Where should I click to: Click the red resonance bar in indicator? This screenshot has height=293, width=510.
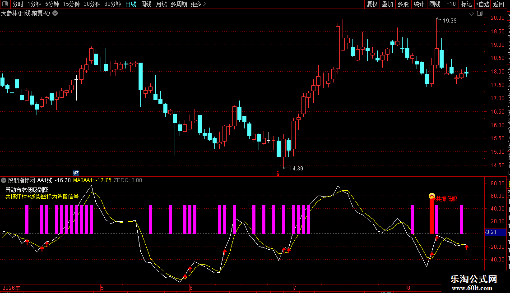tap(431, 216)
